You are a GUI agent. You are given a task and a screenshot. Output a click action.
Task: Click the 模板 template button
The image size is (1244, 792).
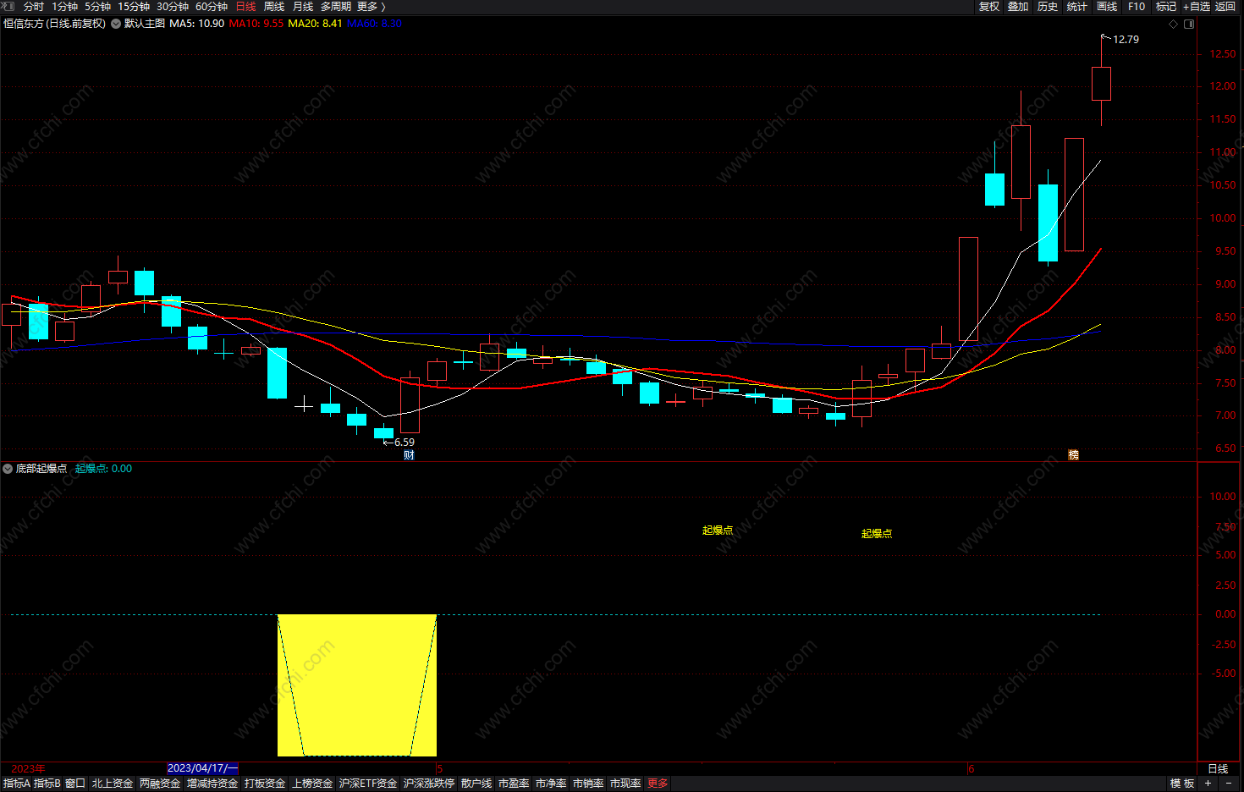(x=1182, y=784)
